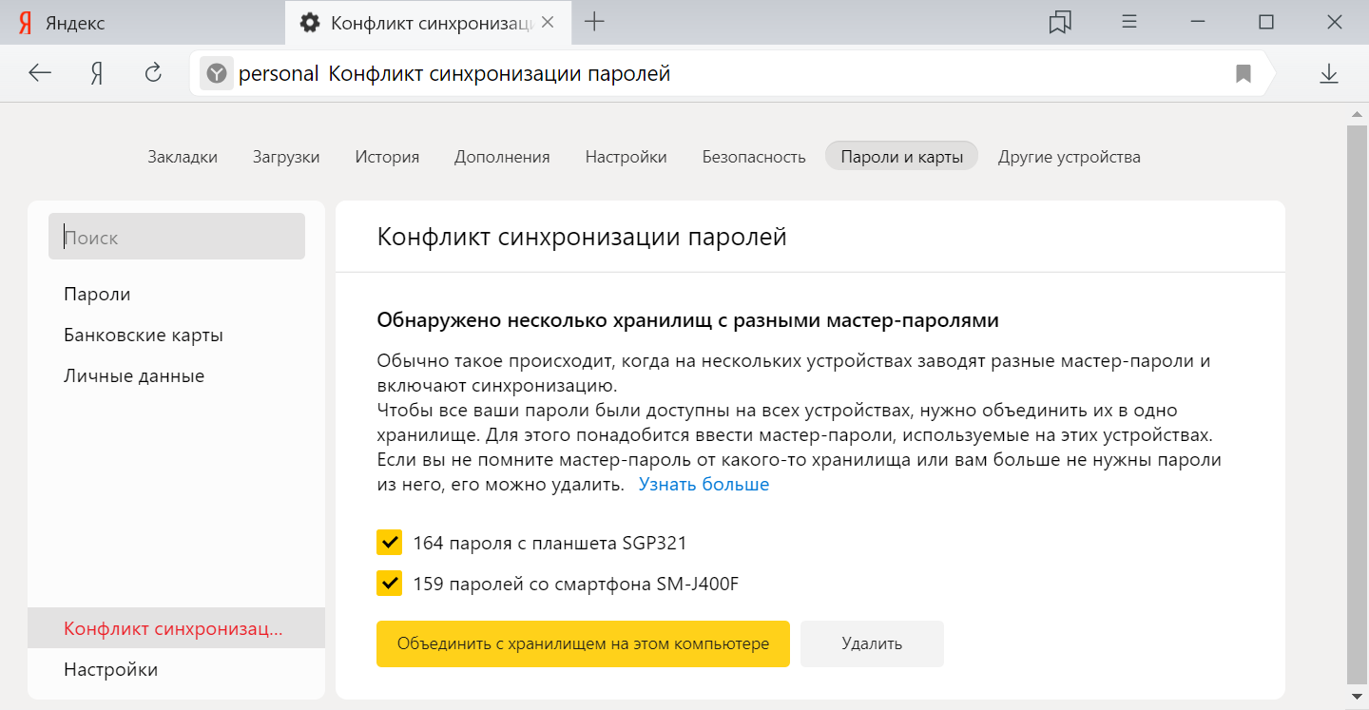Uncheck 164 passwords from tablet SGP321
This screenshot has width=1369, height=710.
point(389,543)
